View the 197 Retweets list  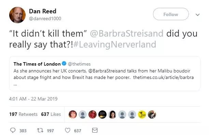(x=23, y=114)
